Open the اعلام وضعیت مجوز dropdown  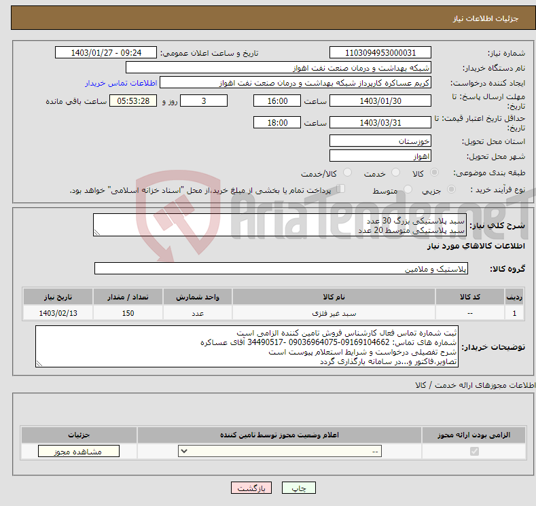280,452
